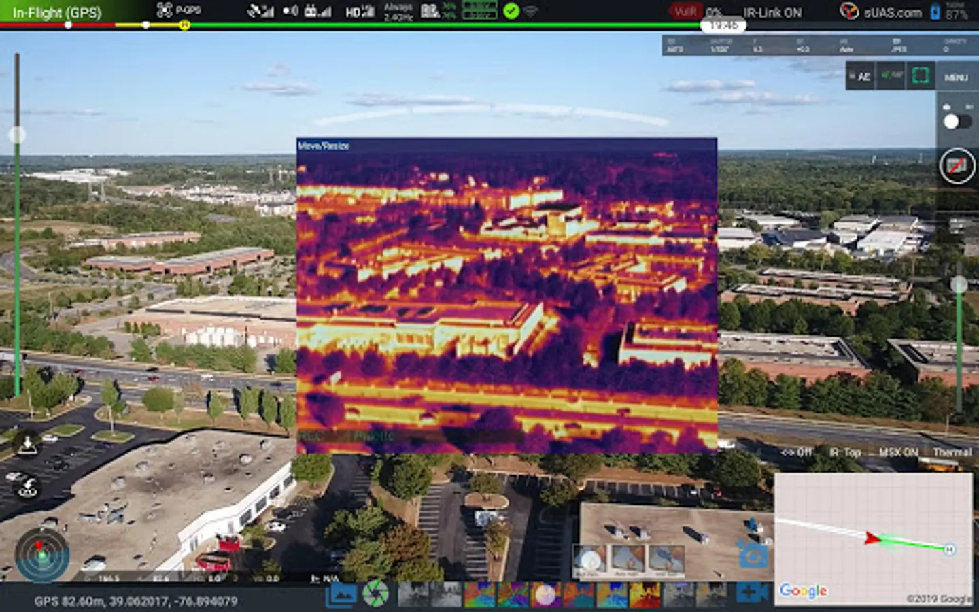Tap the green checkmark status icon
979x612 pixels.
[x=511, y=11]
